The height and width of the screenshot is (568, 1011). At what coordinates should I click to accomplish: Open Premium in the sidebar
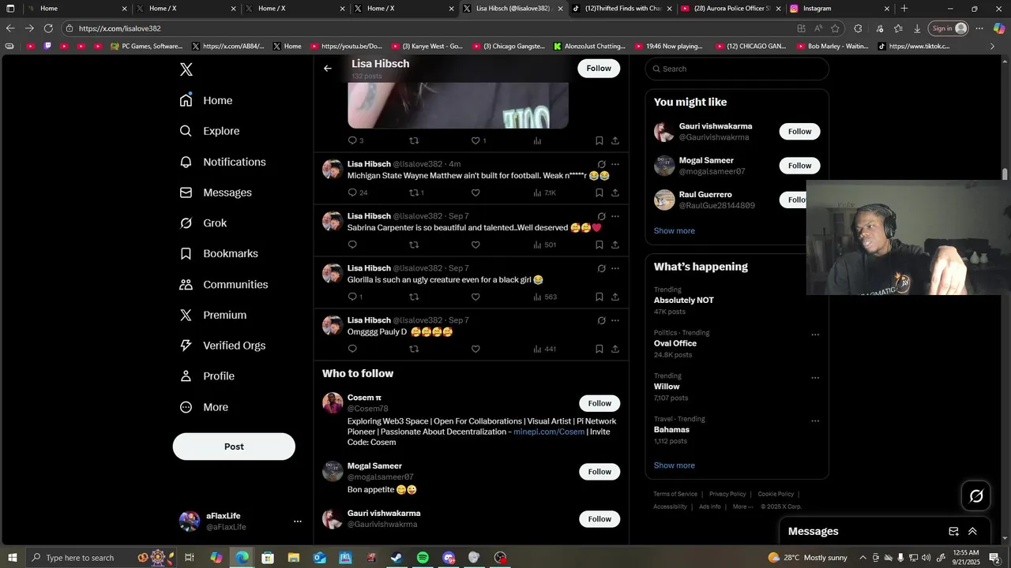click(213, 315)
